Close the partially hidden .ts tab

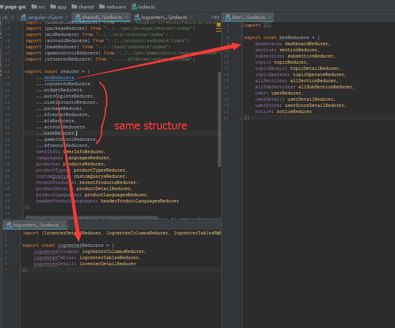click(12, 17)
